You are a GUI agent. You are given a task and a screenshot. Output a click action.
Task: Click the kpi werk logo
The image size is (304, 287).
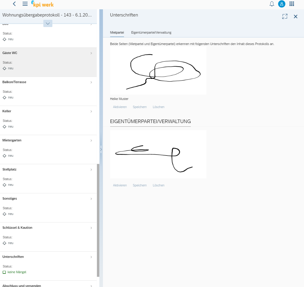tap(42, 4)
